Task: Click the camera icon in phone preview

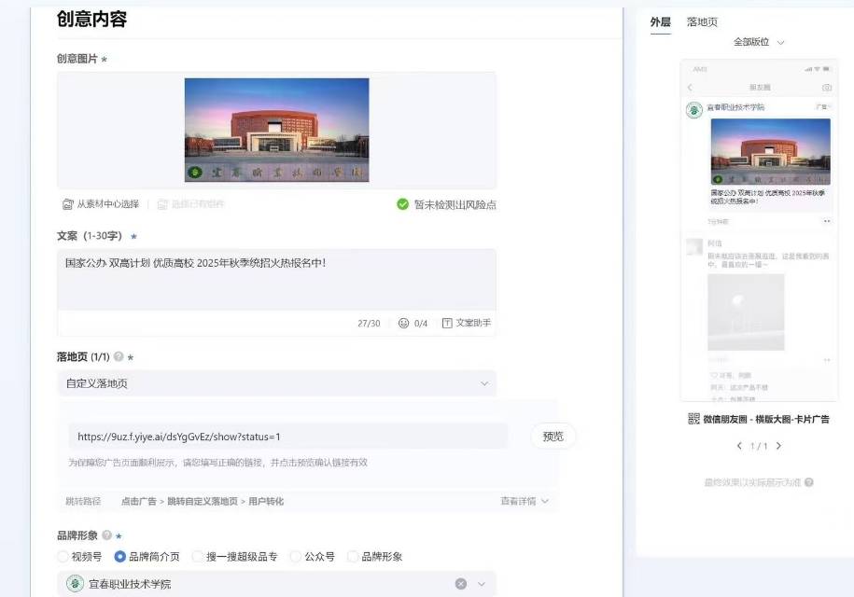Action: [x=827, y=88]
